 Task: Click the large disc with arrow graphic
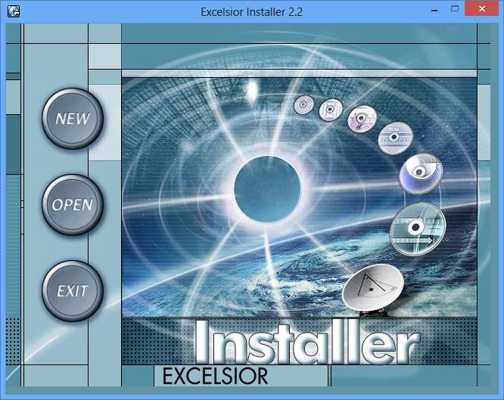click(417, 229)
